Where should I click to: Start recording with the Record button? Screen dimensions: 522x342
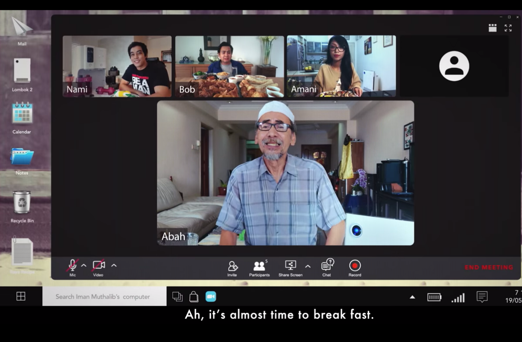point(355,265)
